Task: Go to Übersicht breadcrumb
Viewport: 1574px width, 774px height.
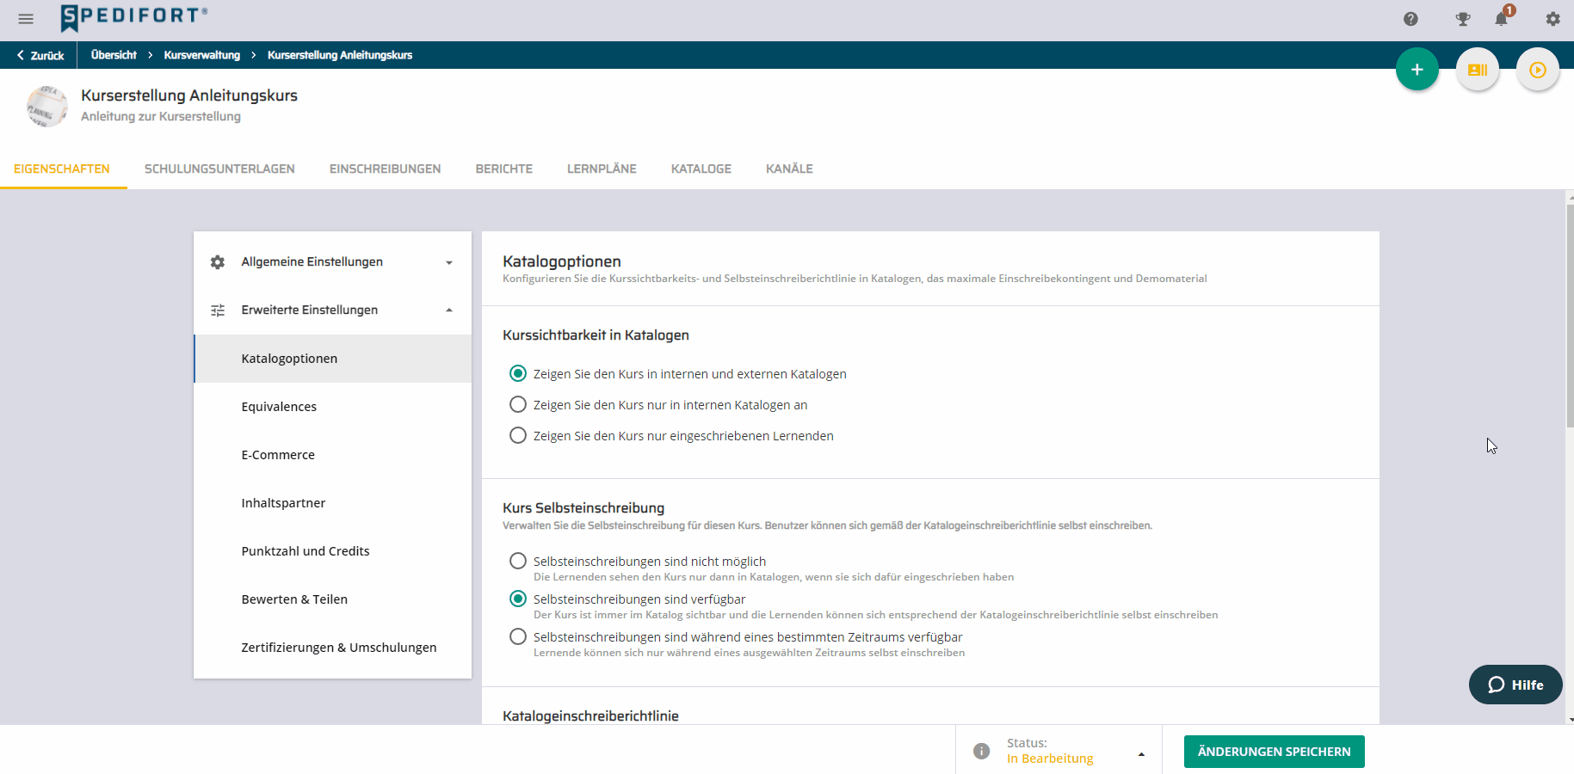Action: [114, 55]
